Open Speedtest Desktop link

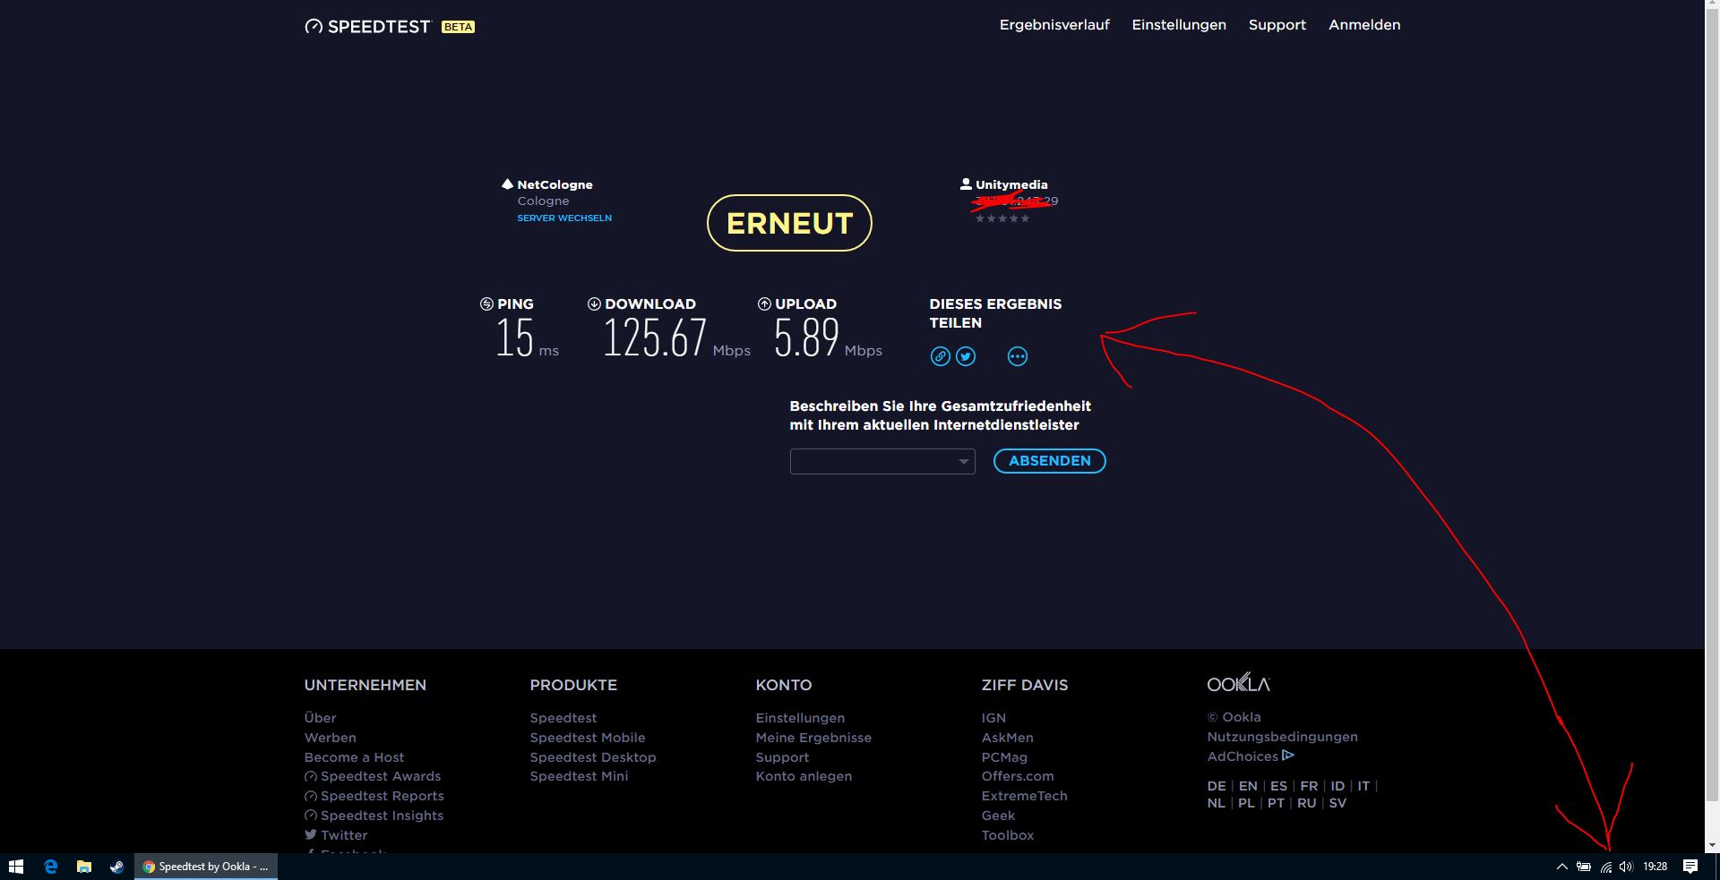coord(593,757)
